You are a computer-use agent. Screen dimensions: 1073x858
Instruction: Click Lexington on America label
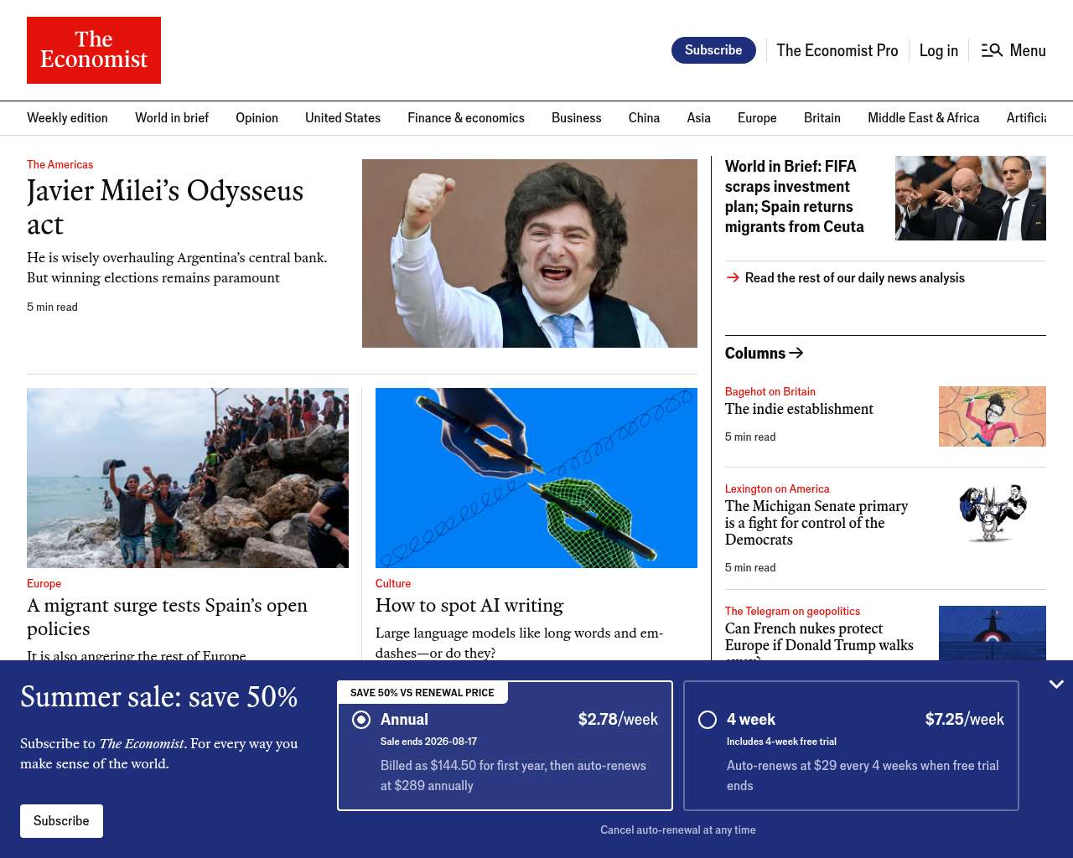tap(777, 488)
